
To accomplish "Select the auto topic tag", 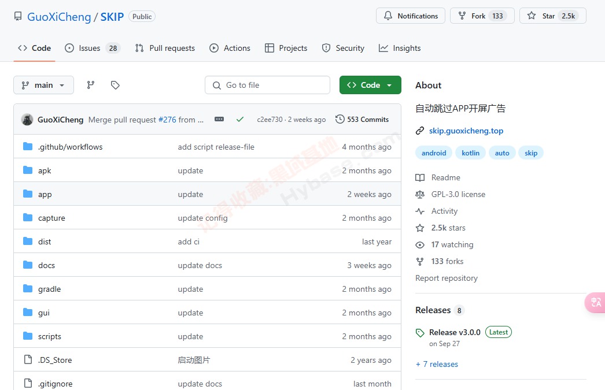I will pyautogui.click(x=502, y=153).
